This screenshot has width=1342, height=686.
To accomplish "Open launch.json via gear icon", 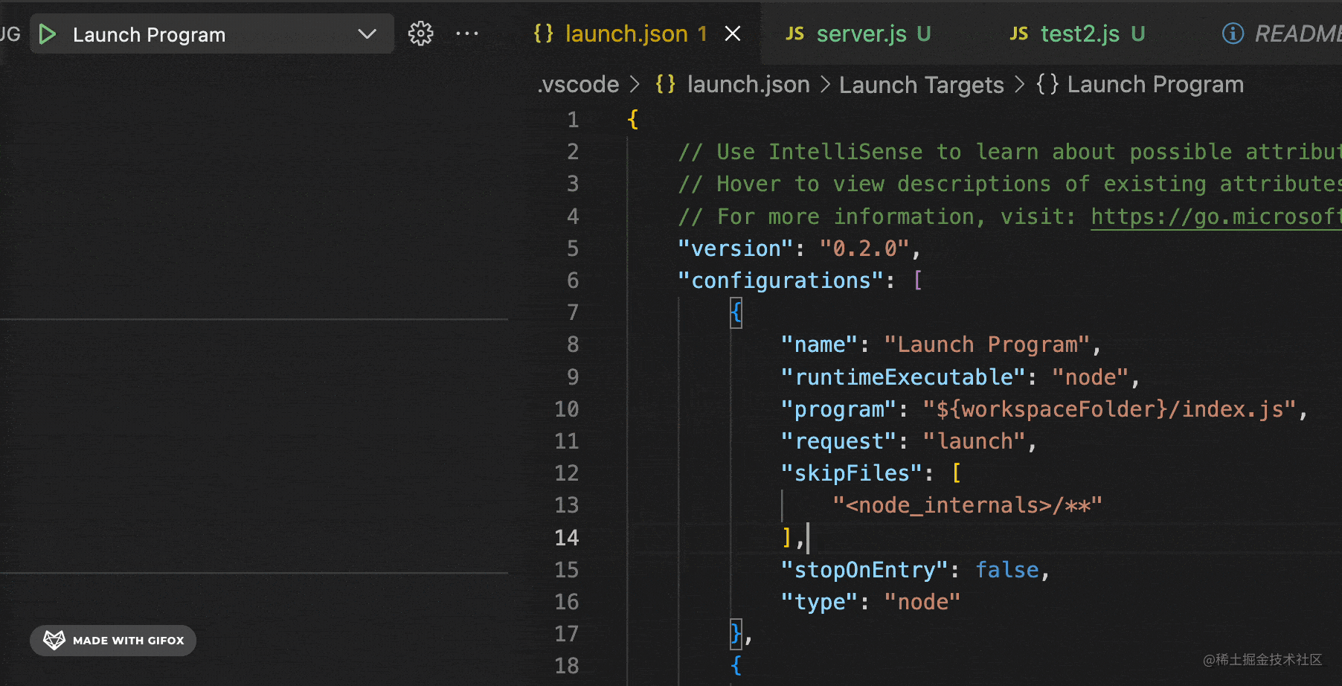I will coord(420,33).
